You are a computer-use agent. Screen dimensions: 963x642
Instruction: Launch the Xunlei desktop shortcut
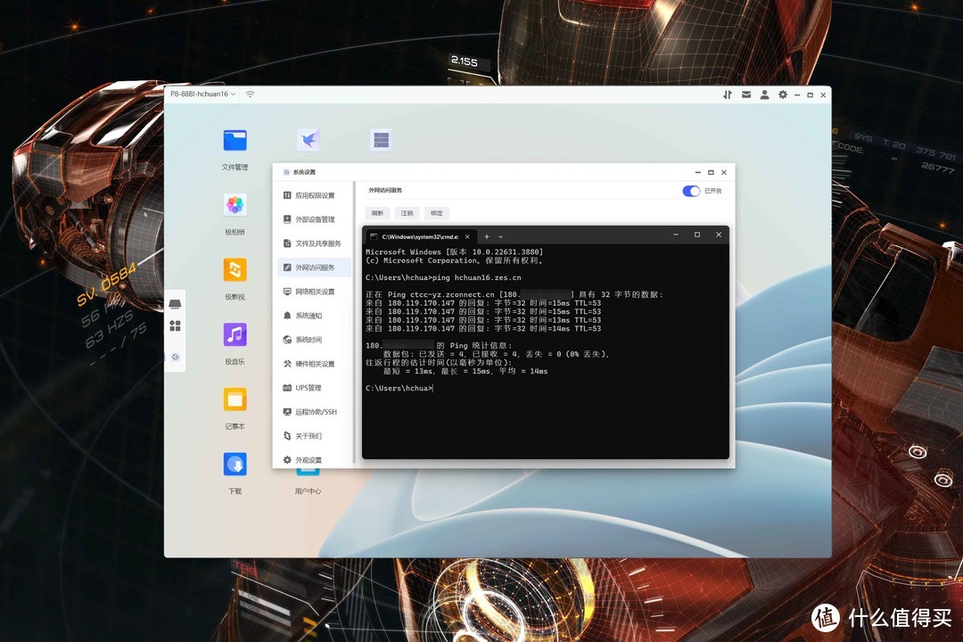pyautogui.click(x=308, y=140)
